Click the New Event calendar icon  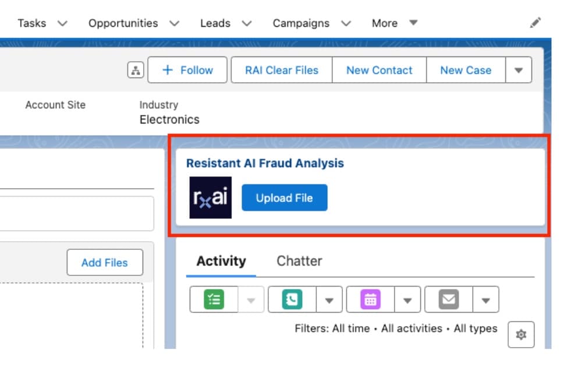tap(370, 300)
